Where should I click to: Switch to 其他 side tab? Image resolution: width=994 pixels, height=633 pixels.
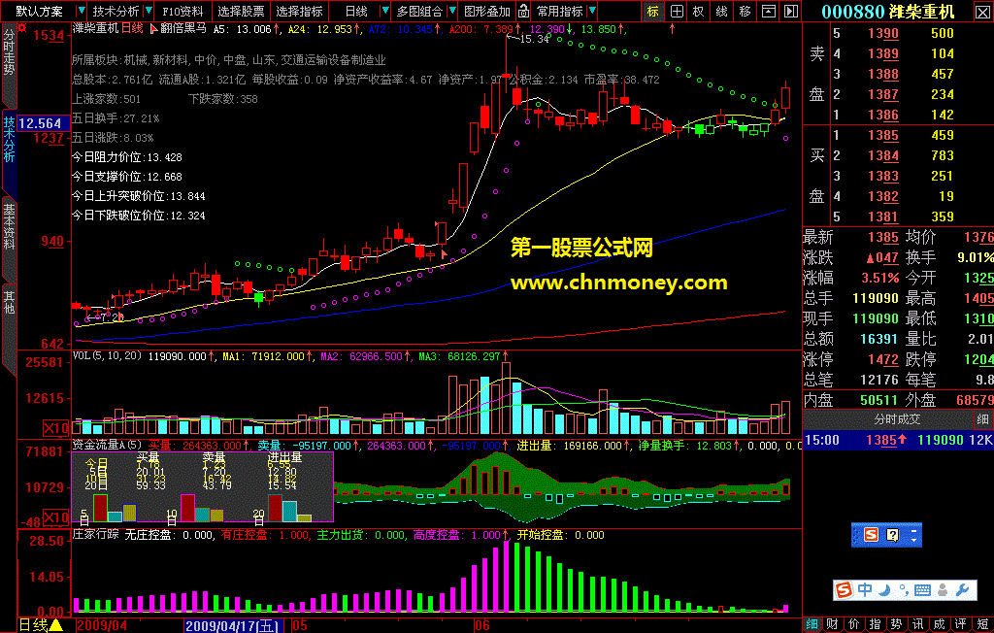click(9, 301)
